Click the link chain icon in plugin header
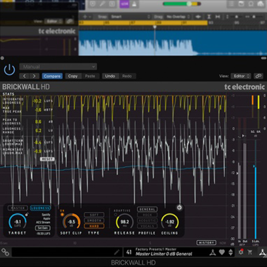The width and height of the screenshot is (267, 267). [258, 76]
